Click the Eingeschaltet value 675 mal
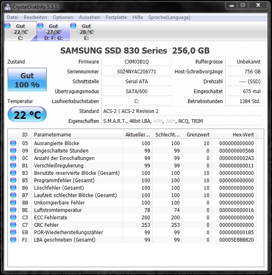 [x=244, y=91]
